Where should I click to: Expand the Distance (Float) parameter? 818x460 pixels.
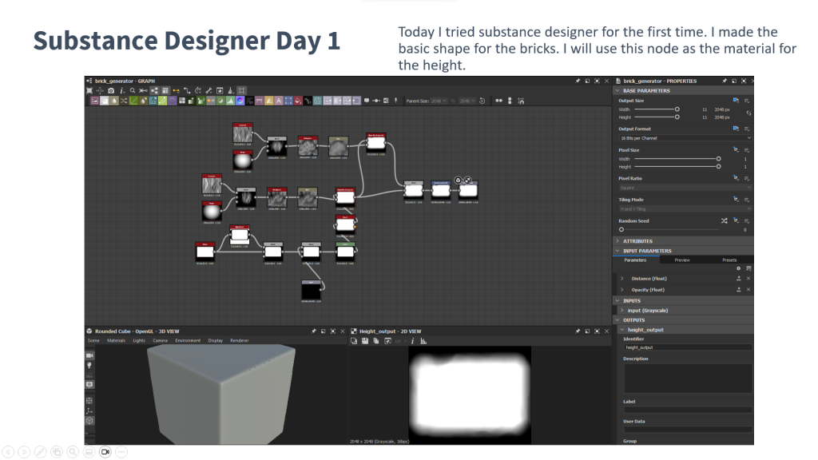[621, 279]
